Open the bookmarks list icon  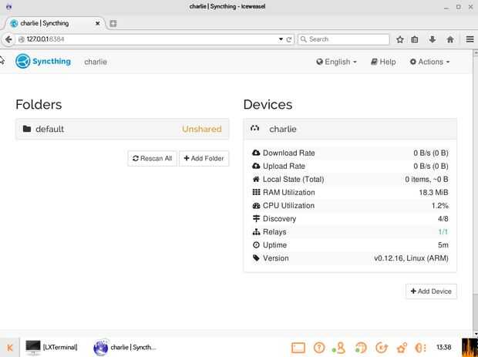[x=415, y=39]
